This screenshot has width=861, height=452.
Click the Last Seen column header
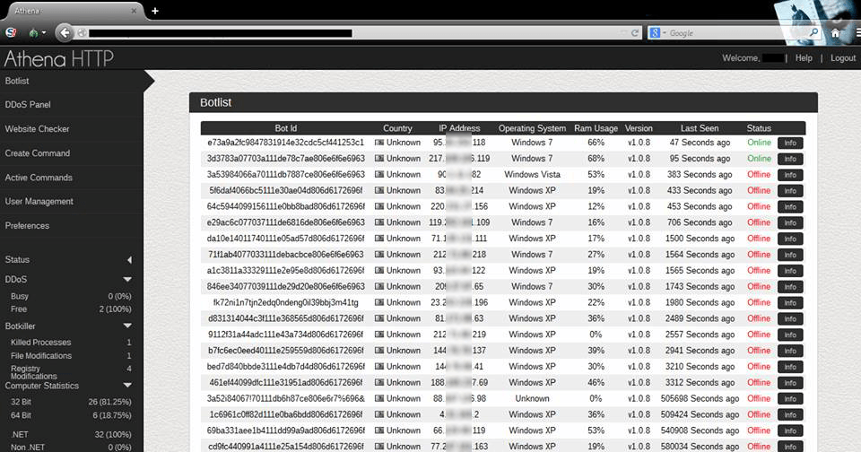click(700, 128)
